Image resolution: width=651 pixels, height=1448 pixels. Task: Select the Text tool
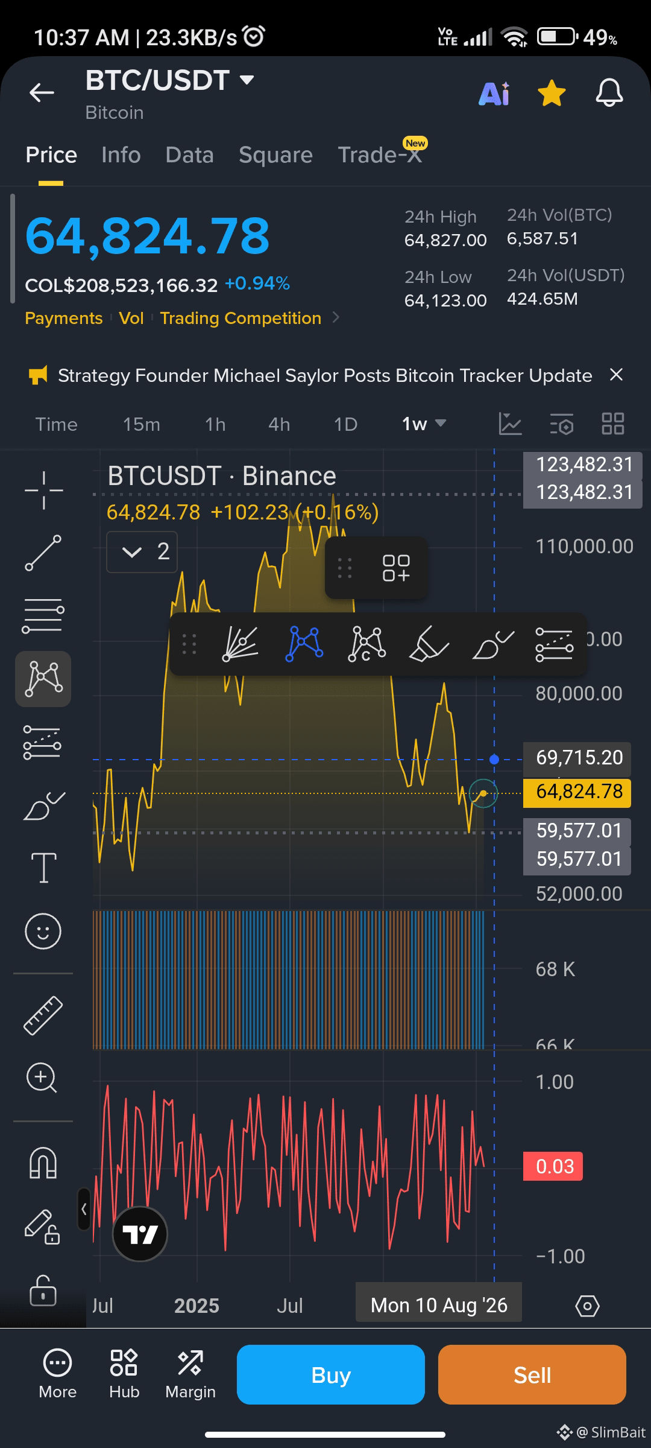[x=43, y=868]
